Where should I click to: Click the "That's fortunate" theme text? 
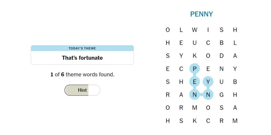tap(82, 58)
